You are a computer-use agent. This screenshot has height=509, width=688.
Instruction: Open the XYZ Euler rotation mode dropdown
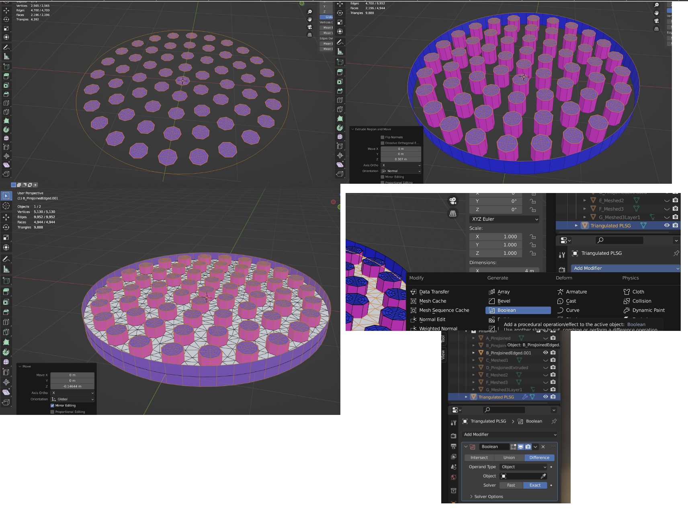[x=504, y=219]
